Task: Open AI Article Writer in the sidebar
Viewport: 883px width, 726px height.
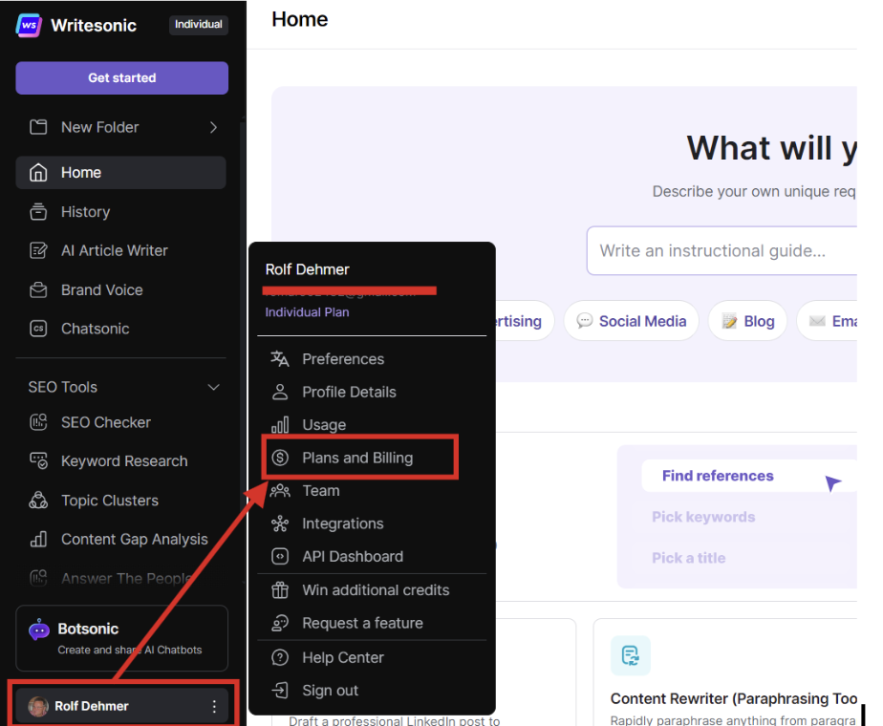Action: click(x=120, y=250)
